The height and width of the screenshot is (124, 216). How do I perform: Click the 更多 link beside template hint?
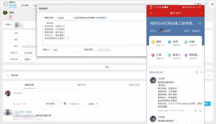click(x=105, y=18)
